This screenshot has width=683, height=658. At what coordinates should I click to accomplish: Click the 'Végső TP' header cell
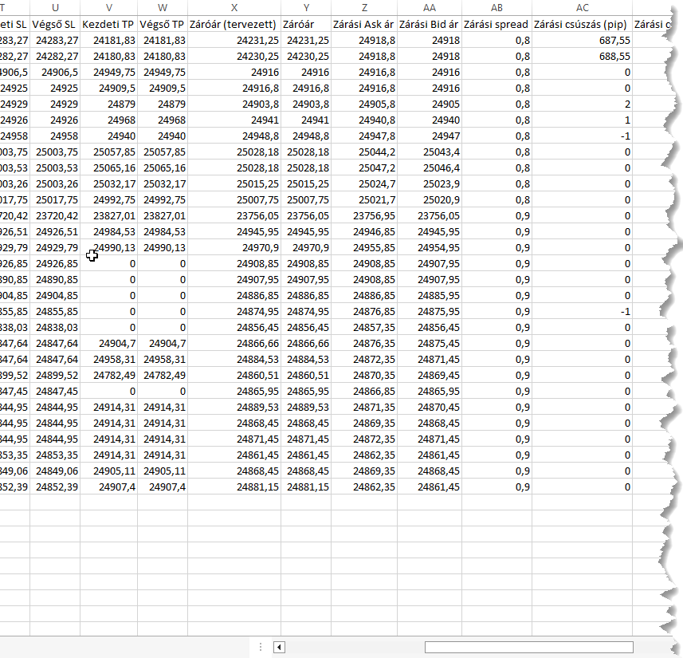click(163, 25)
